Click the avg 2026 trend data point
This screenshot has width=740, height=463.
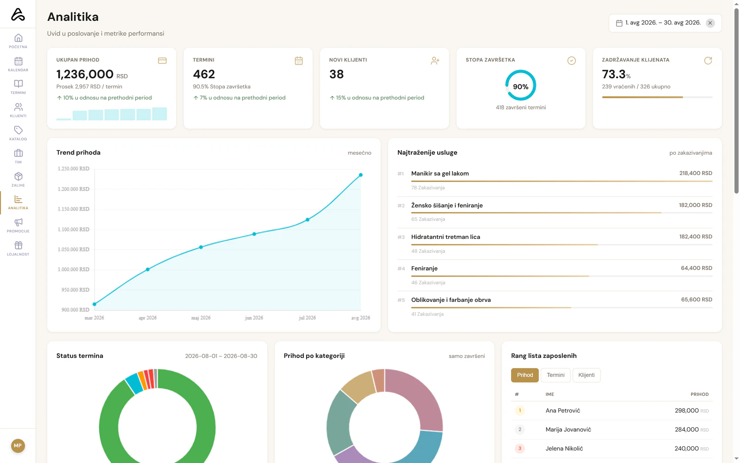click(361, 175)
